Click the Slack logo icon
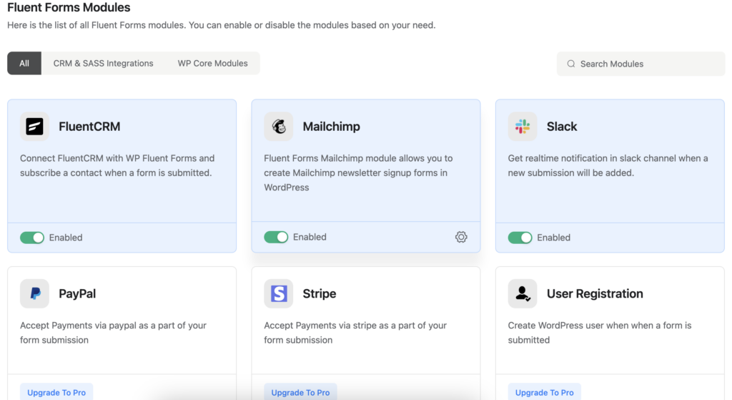The width and height of the screenshot is (732, 400). pyautogui.click(x=523, y=126)
